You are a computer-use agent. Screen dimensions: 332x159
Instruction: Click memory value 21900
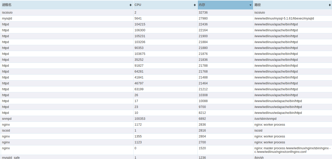click(203, 36)
